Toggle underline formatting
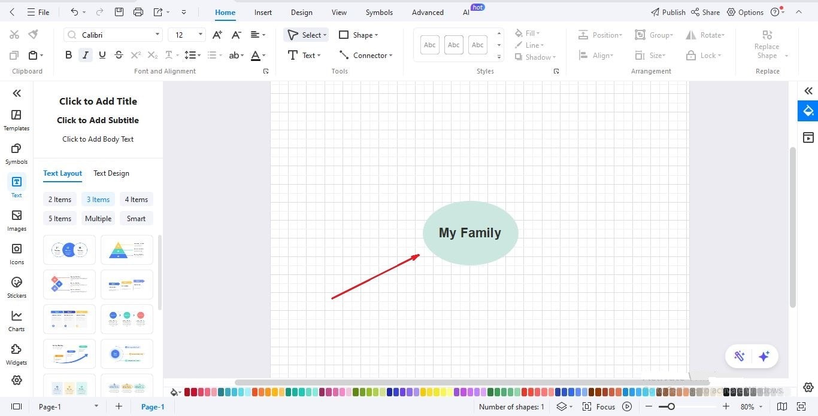818x416 pixels. (x=102, y=55)
